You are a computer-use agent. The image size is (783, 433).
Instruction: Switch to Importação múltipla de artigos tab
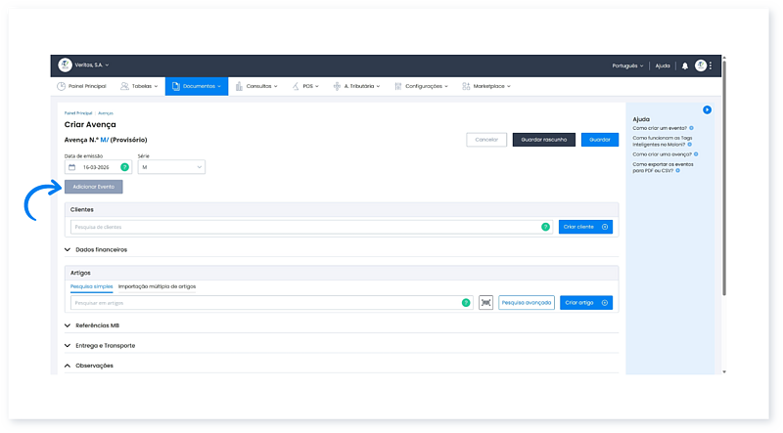(157, 286)
